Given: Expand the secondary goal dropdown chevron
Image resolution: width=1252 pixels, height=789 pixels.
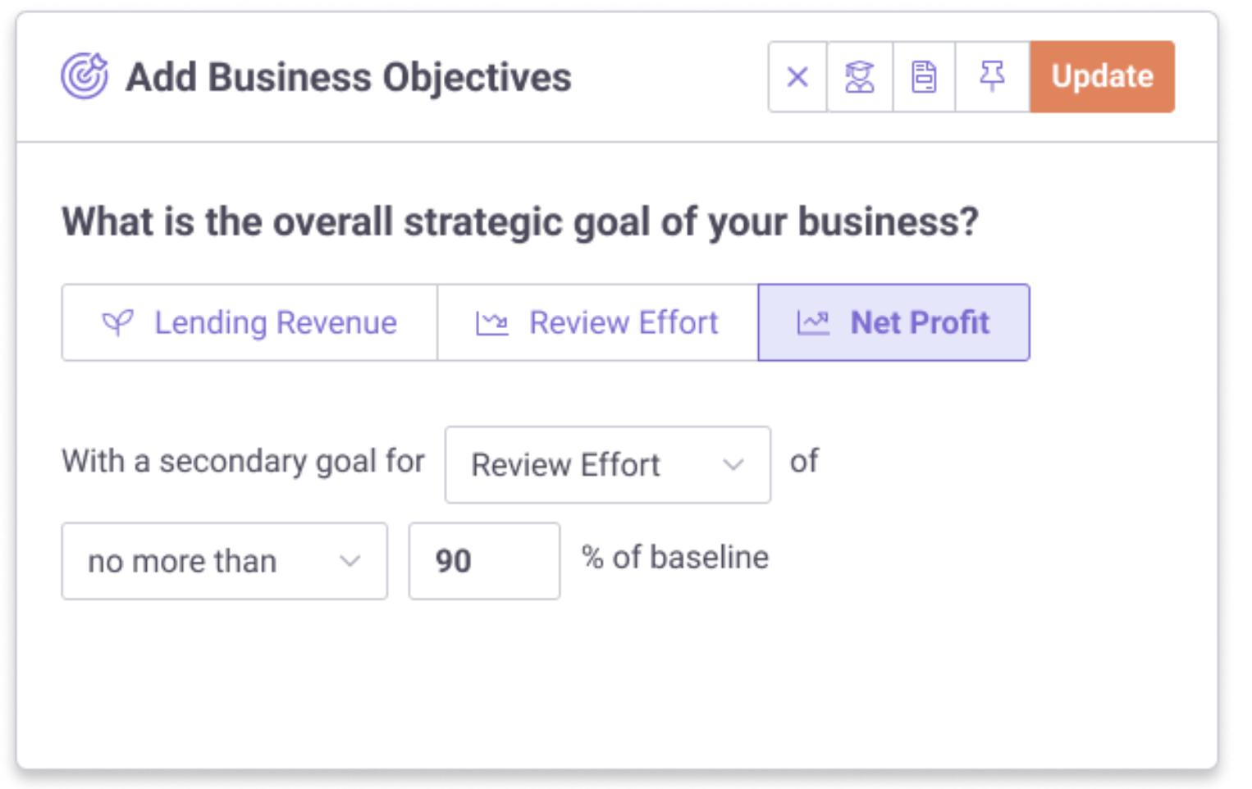Looking at the screenshot, I should click(733, 465).
